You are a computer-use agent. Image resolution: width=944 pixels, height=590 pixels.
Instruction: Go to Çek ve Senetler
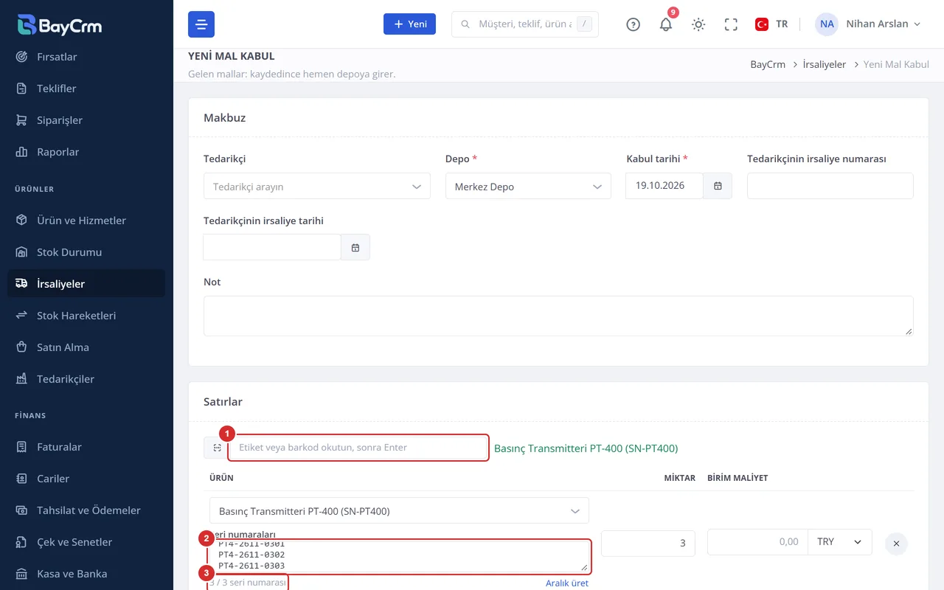pyautogui.click(x=86, y=542)
